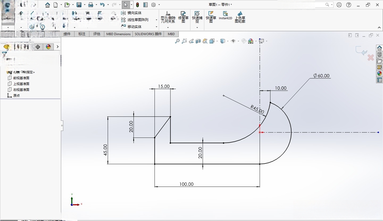This screenshot has height=221, width=383.
Task: Switch to the SOLIDWORKS 插件 tab
Action: coord(148,34)
